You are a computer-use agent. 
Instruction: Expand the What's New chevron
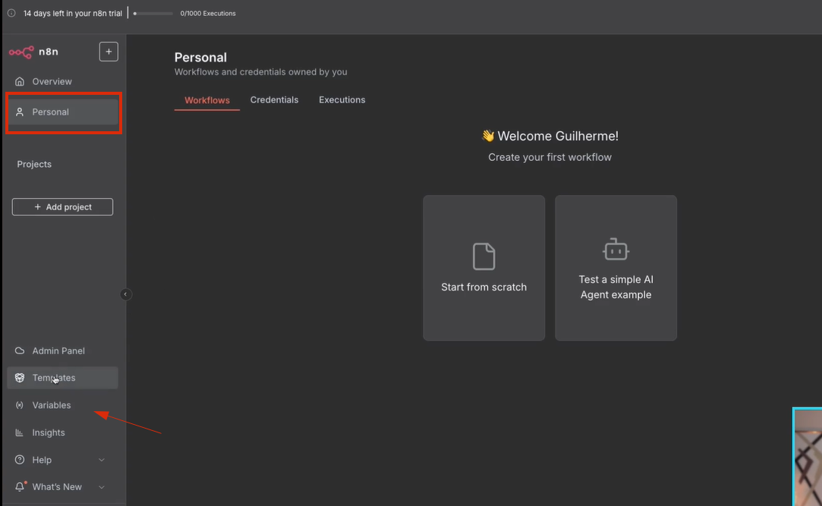(102, 486)
